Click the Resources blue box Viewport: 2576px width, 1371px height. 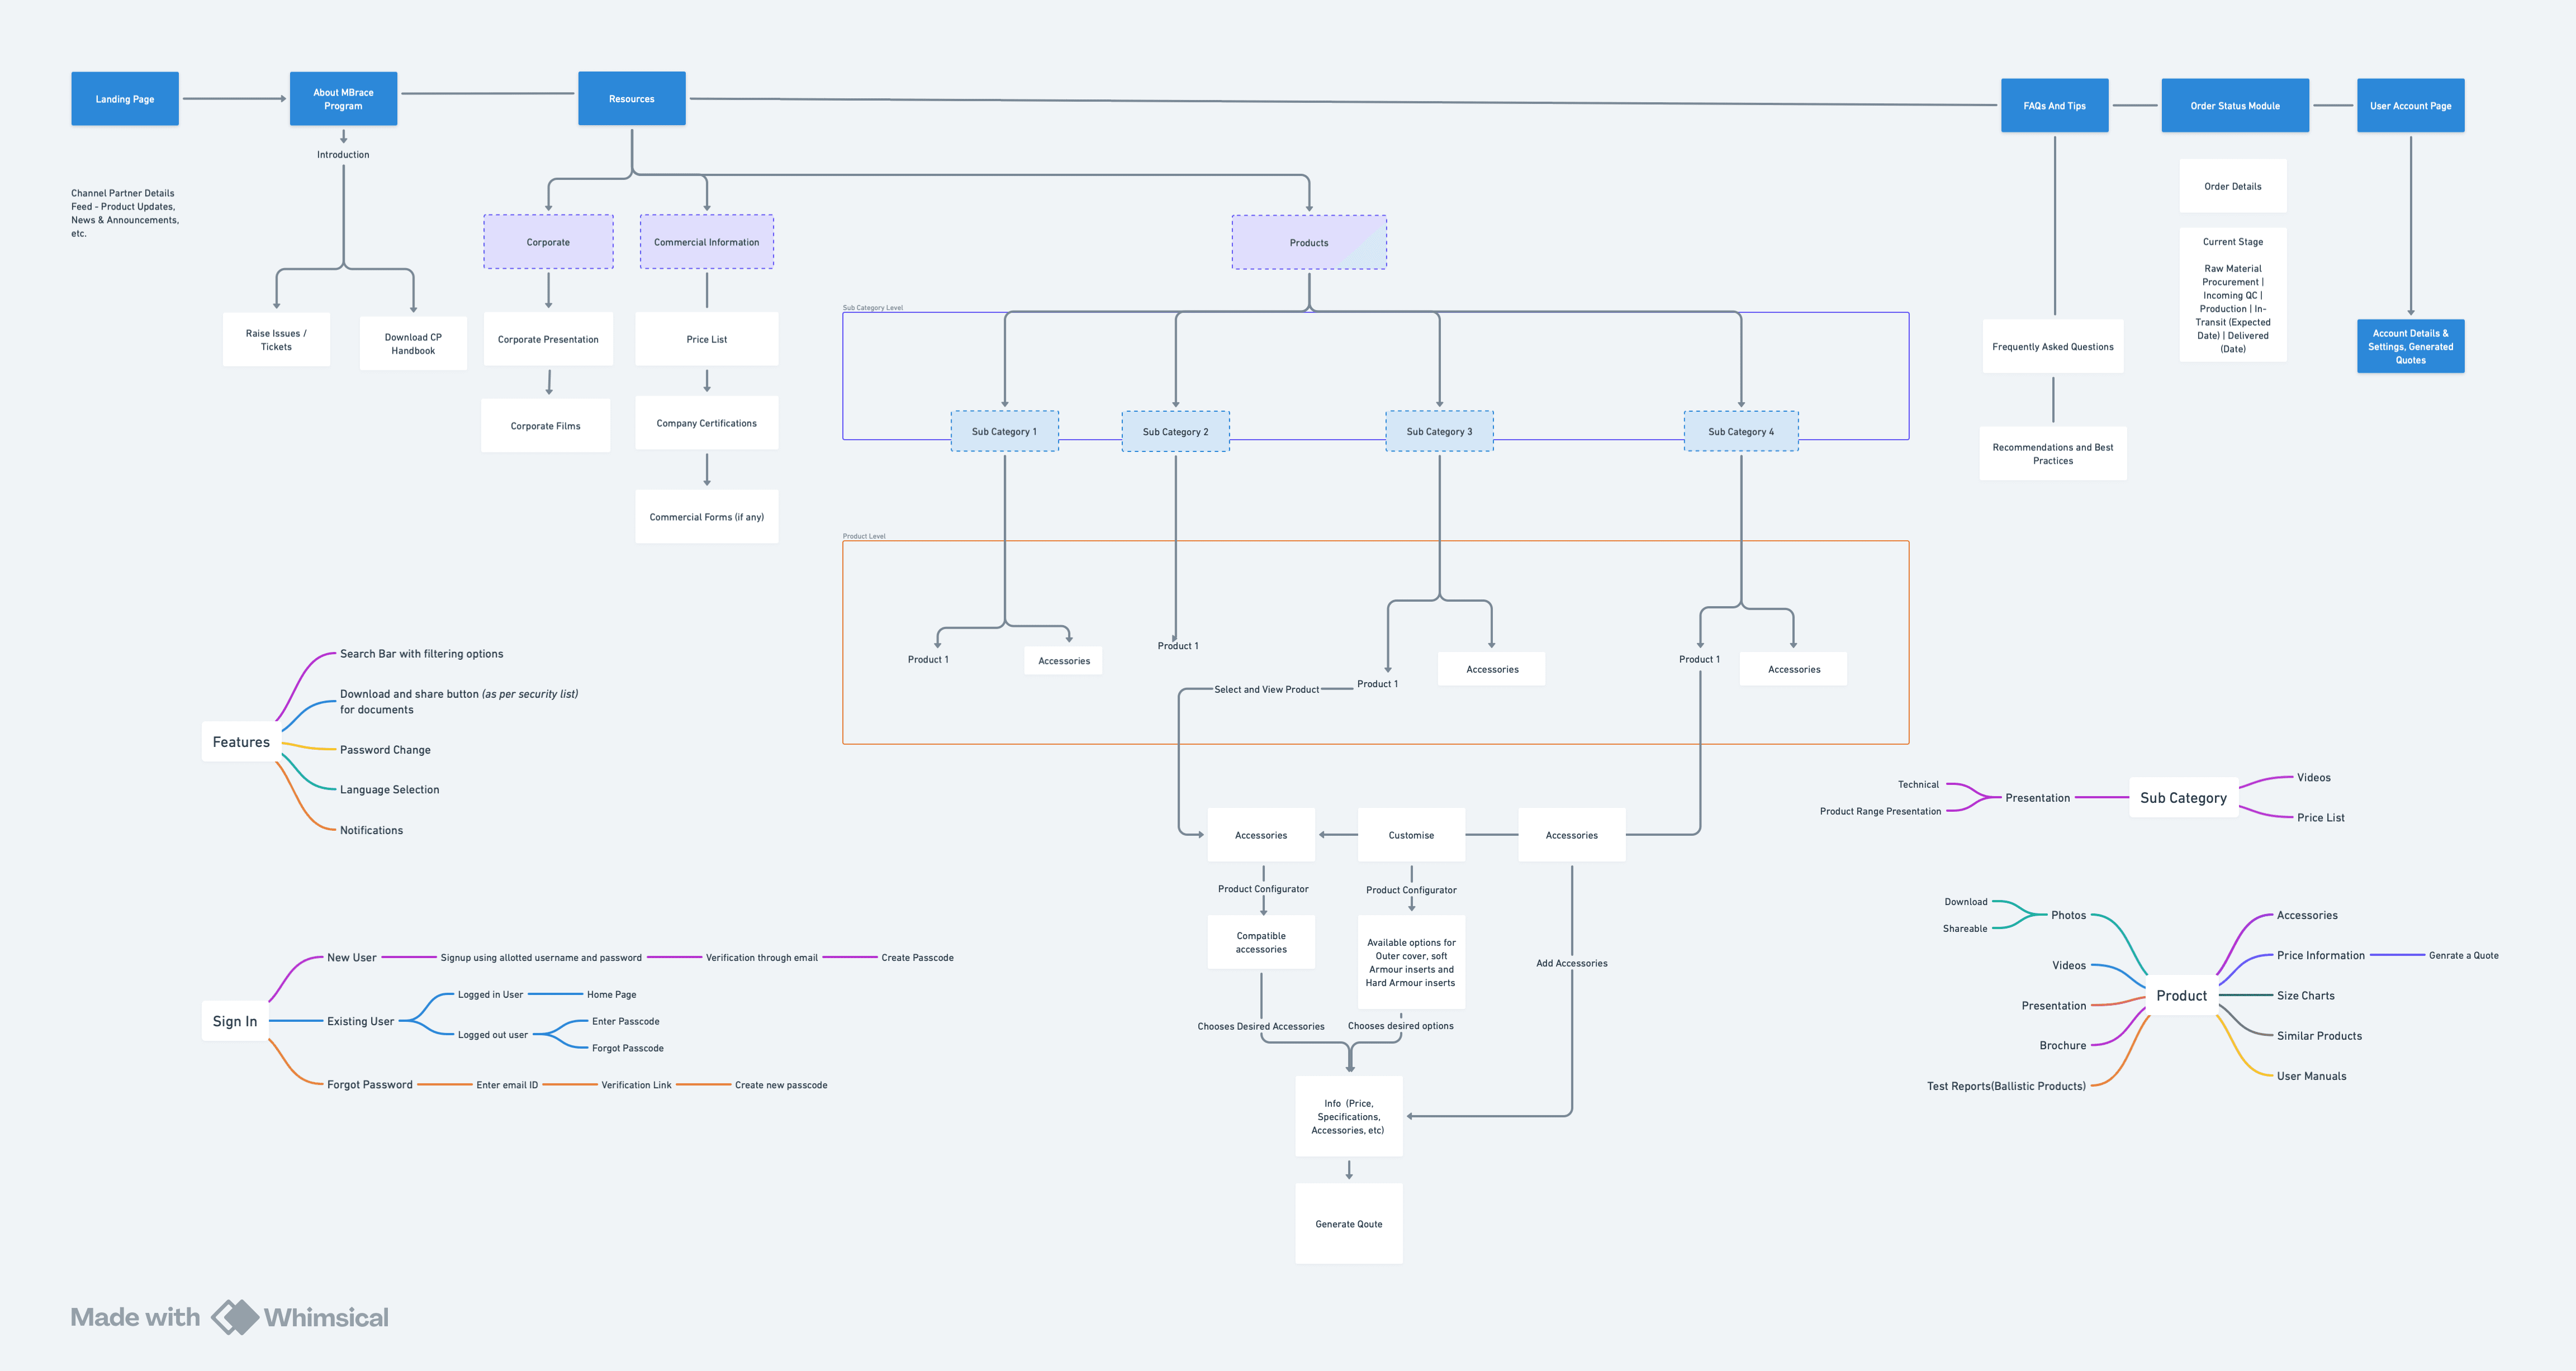pos(631,99)
